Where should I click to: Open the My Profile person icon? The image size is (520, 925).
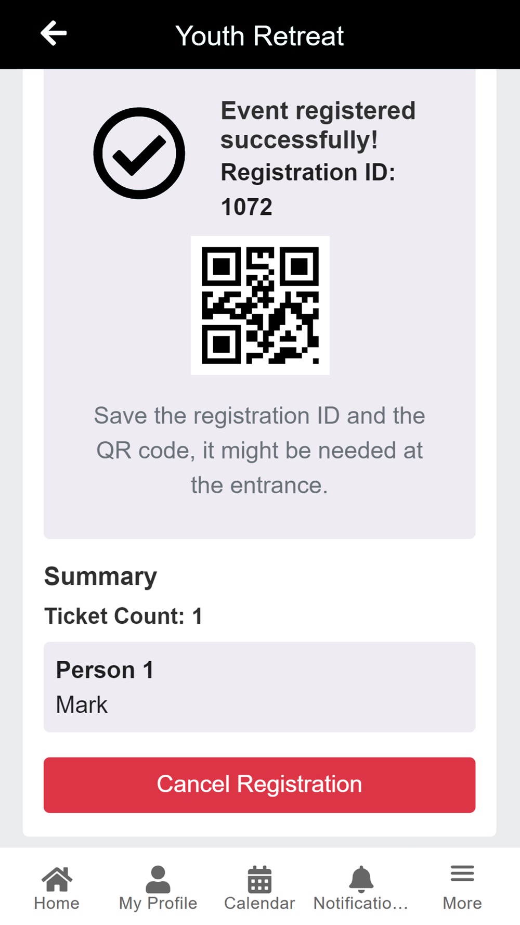coord(158,879)
